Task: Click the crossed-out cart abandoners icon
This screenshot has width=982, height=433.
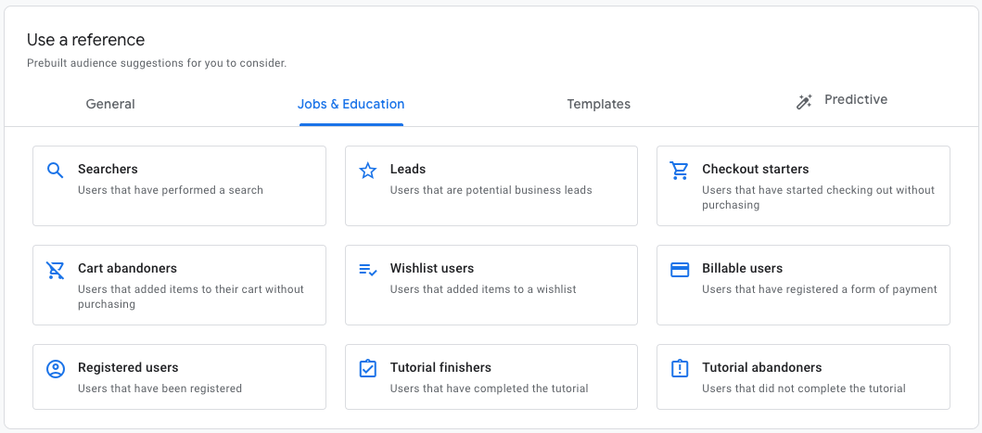Action: tap(56, 270)
